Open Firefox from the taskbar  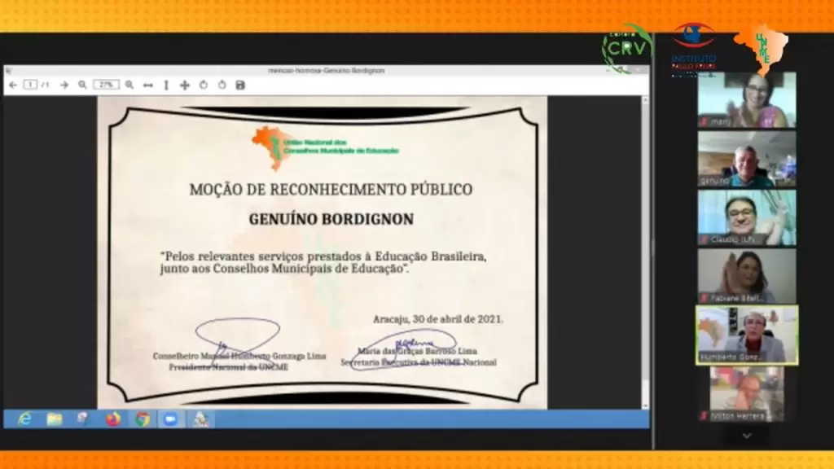(x=113, y=419)
